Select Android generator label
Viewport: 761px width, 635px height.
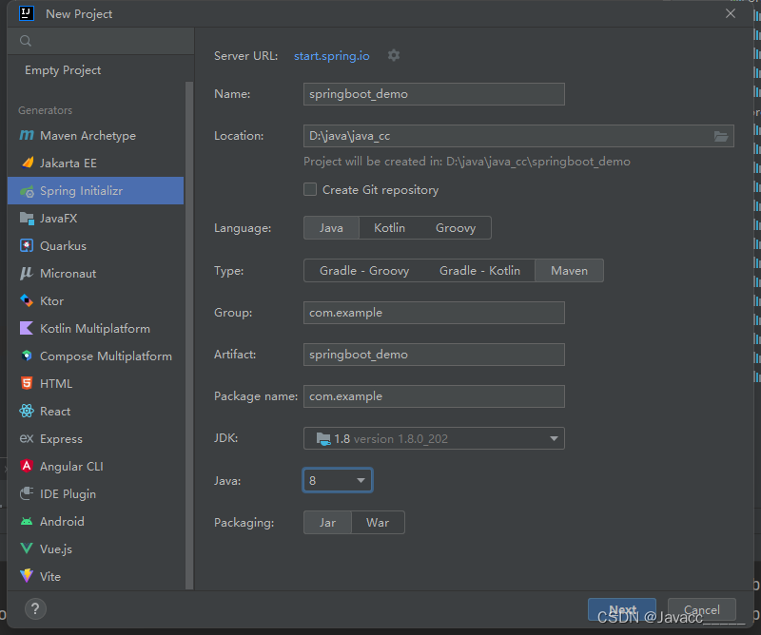tap(62, 522)
